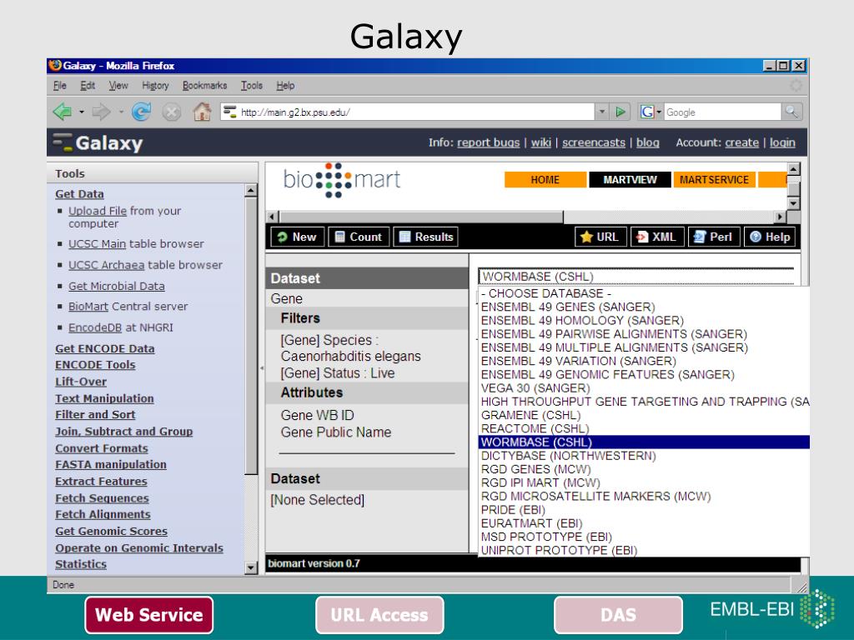
Task: Switch to the MARTVIEW tab
Action: (x=630, y=180)
